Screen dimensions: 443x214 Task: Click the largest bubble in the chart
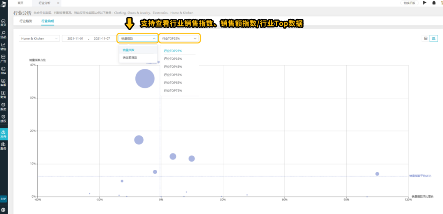pyautogui.click(x=145, y=79)
